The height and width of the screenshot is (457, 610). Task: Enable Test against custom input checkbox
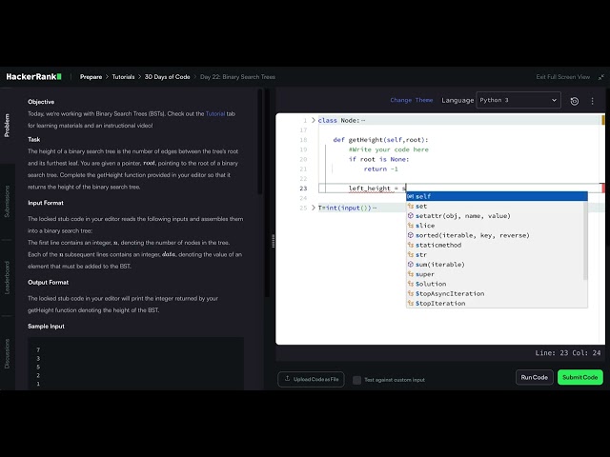(x=356, y=380)
